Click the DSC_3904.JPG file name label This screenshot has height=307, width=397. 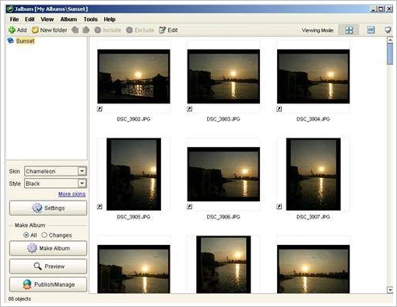point(313,119)
